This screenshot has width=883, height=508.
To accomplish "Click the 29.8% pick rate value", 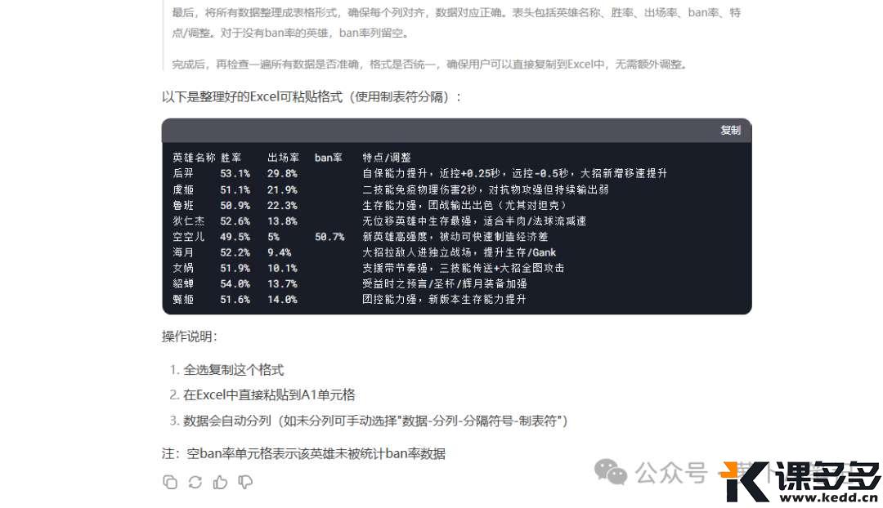I will point(282,173).
